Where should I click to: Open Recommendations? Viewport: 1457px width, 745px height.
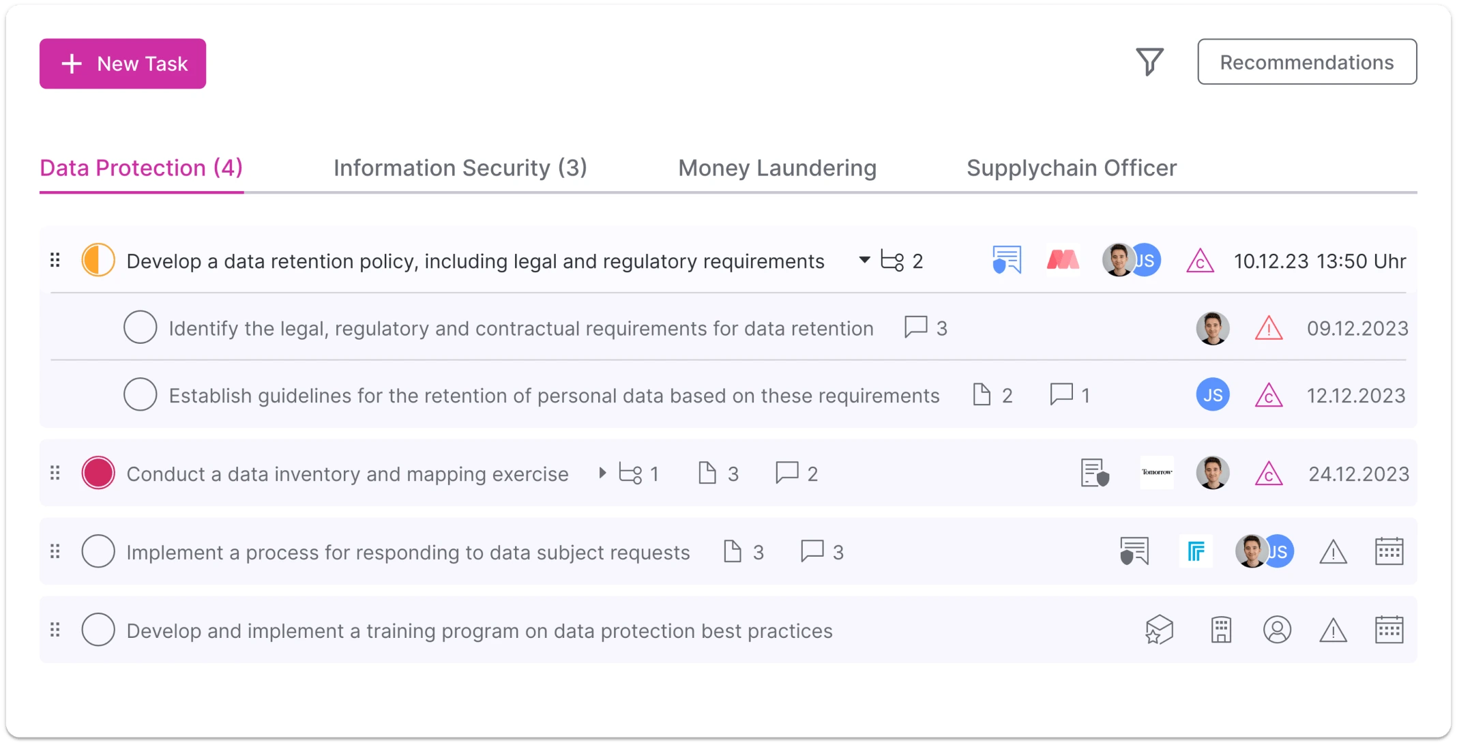point(1307,62)
